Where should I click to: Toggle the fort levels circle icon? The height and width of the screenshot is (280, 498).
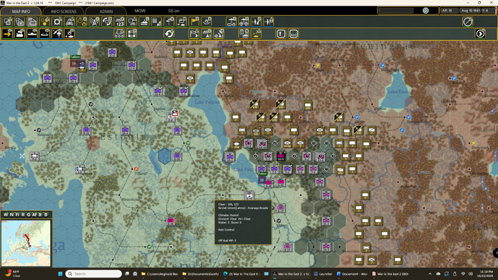coord(57,22)
